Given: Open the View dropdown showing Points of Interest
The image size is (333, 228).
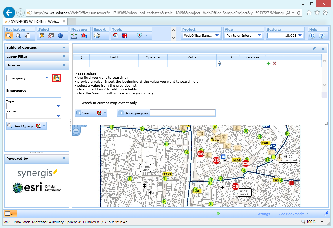Looking at the screenshot, I should pyautogui.click(x=260, y=35).
